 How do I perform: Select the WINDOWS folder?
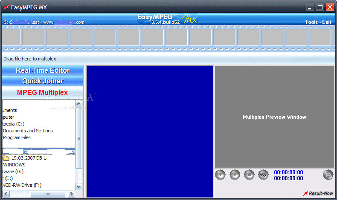(14, 165)
